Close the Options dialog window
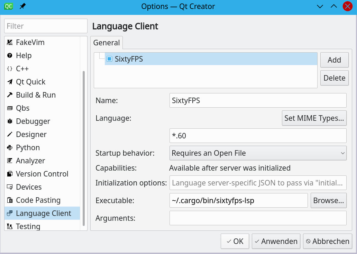This screenshot has width=357, height=254. tap(347, 6)
